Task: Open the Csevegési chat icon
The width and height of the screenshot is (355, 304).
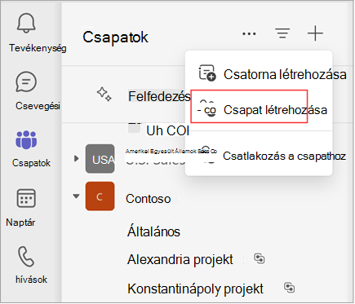Action: [26, 82]
